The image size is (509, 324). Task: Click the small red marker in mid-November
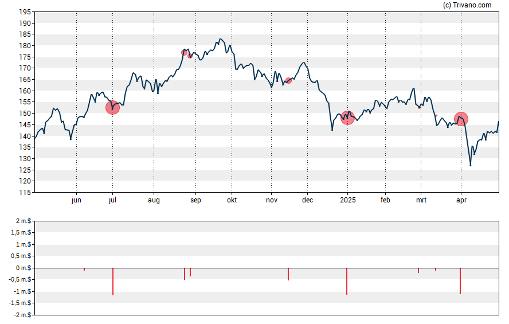pos(288,80)
